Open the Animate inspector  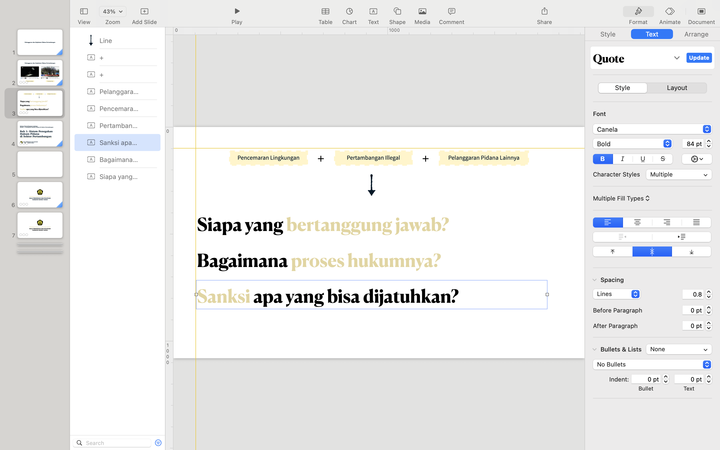pos(669,11)
